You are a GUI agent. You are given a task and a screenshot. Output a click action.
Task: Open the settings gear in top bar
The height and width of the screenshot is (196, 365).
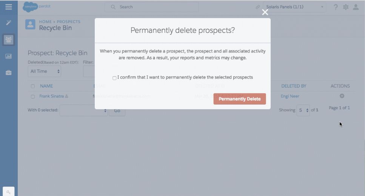346,7
